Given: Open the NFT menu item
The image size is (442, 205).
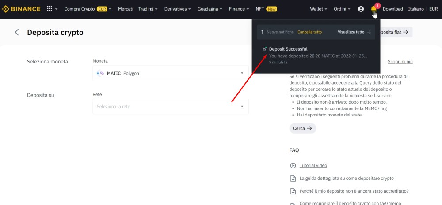Looking at the screenshot, I should point(266,9).
